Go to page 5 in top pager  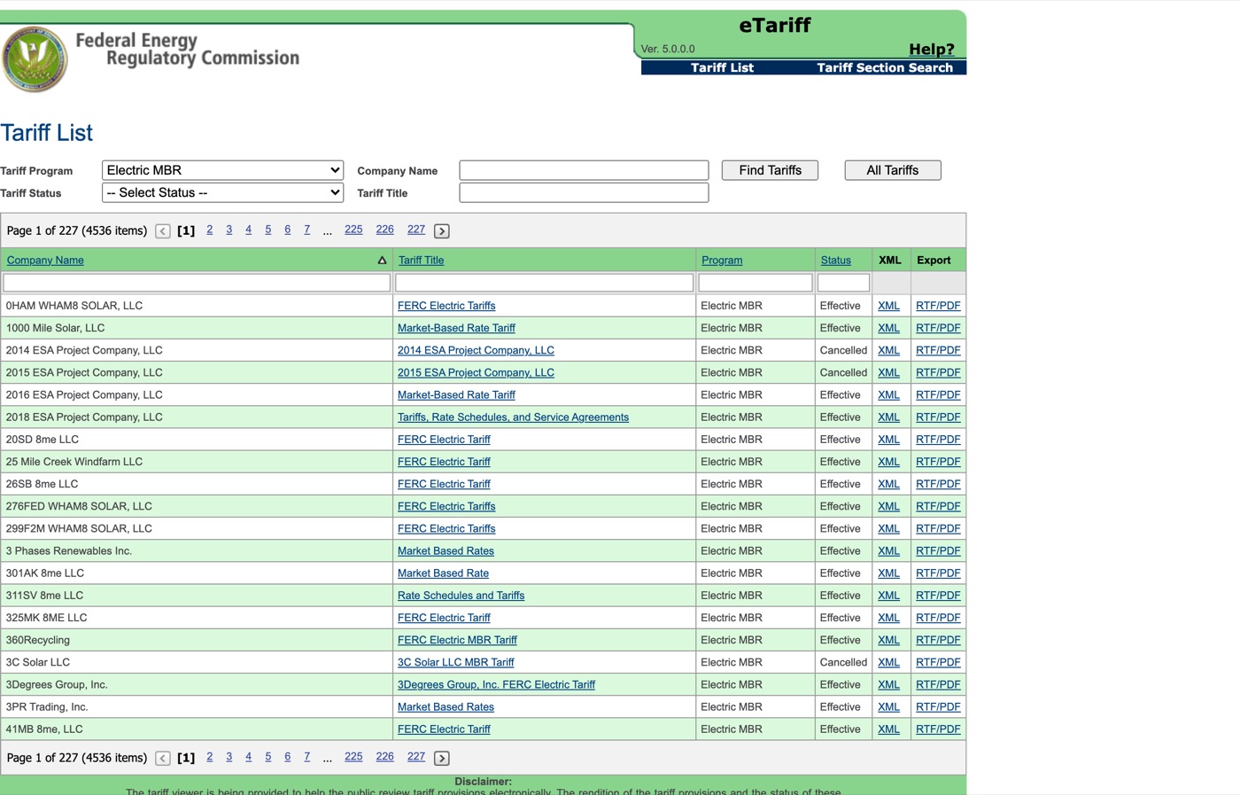[268, 230]
